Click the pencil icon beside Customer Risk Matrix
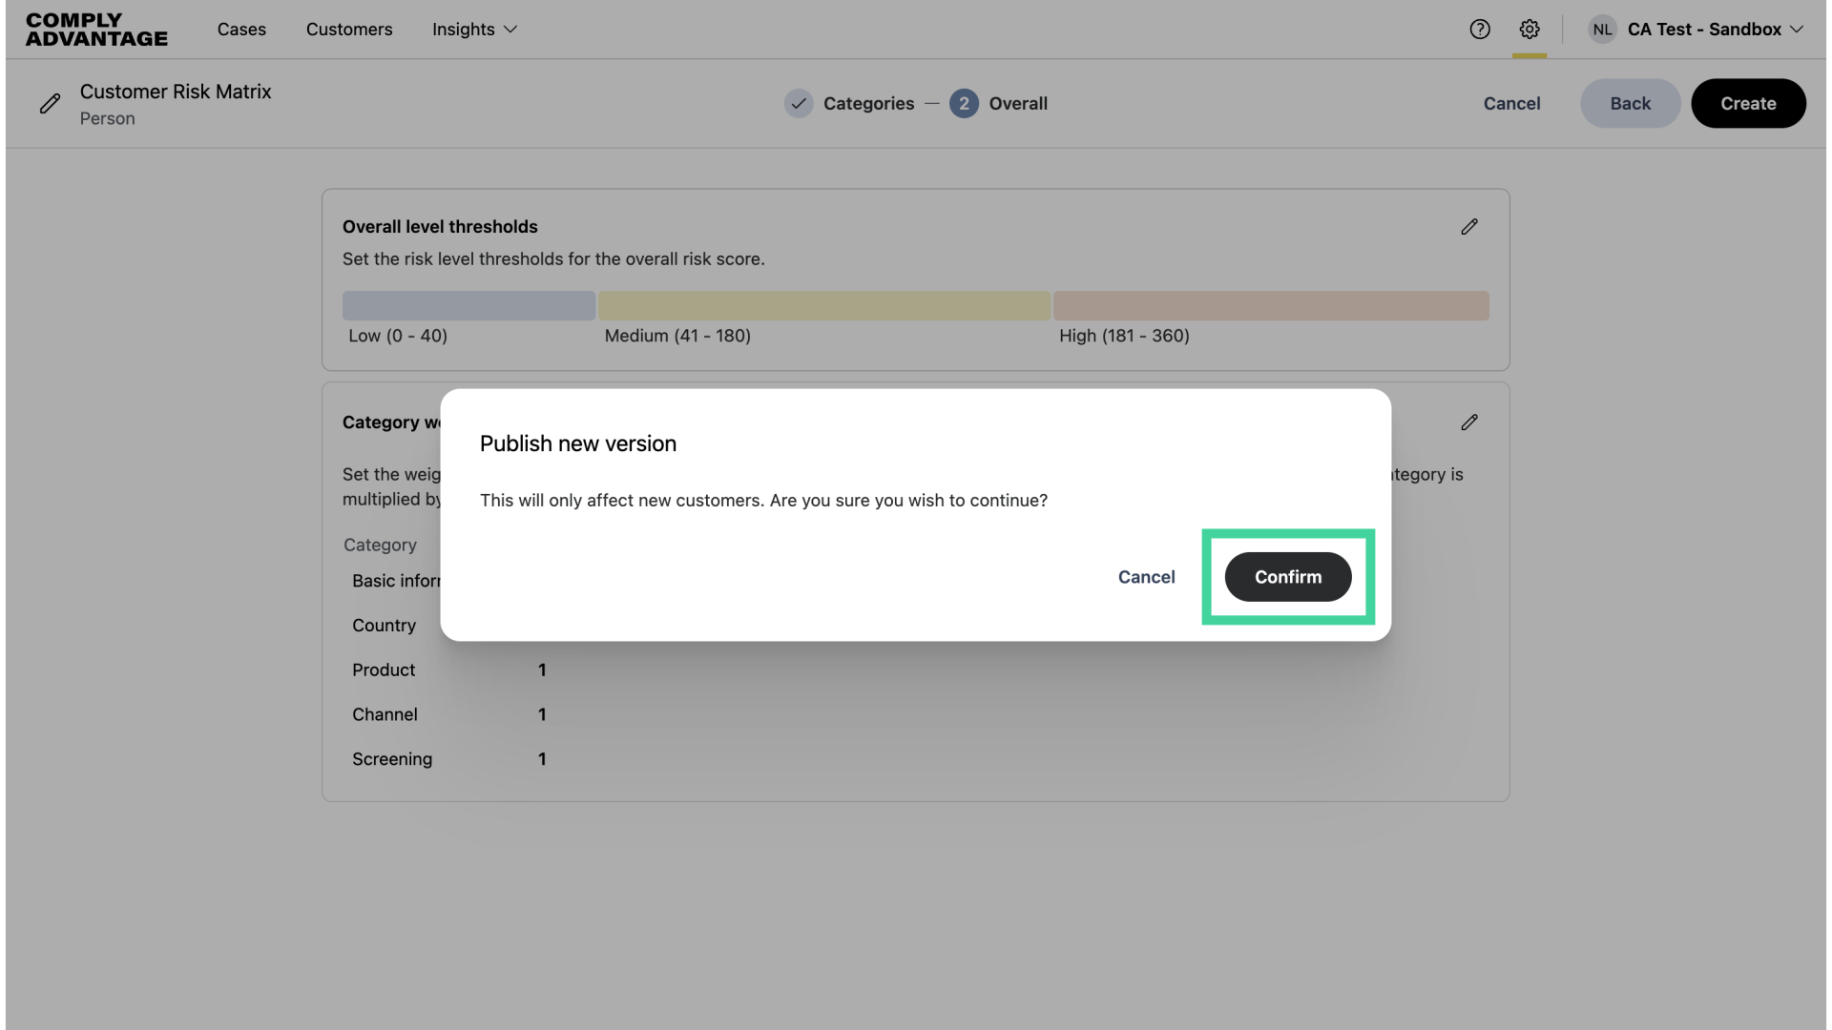Image resolution: width=1832 pixels, height=1030 pixels. [51, 103]
